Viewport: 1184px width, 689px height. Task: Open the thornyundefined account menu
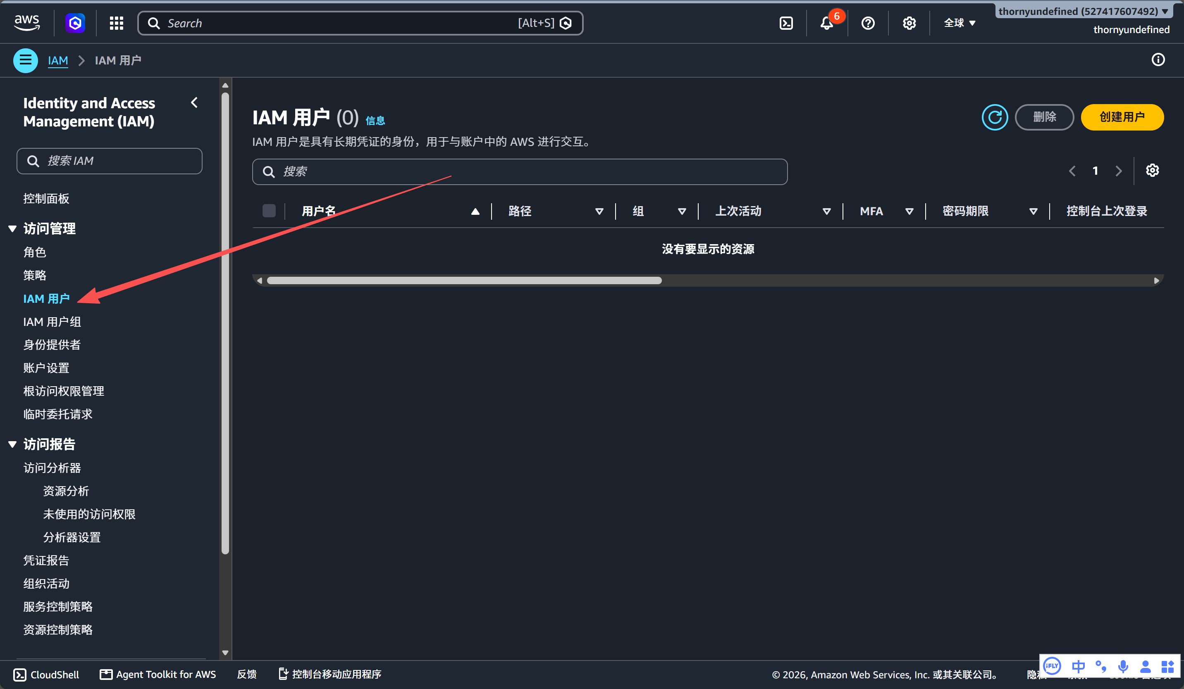tap(1083, 11)
